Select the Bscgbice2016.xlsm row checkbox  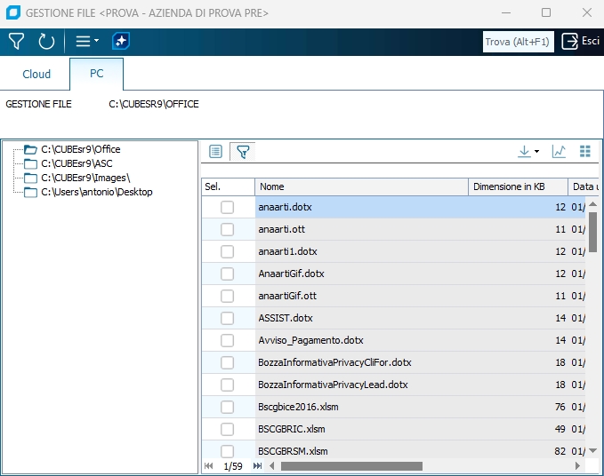click(x=228, y=407)
